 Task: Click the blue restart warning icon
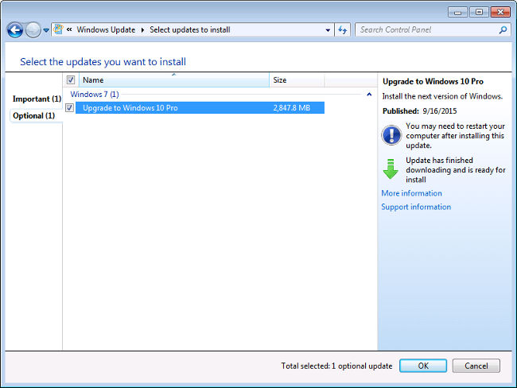(391, 135)
